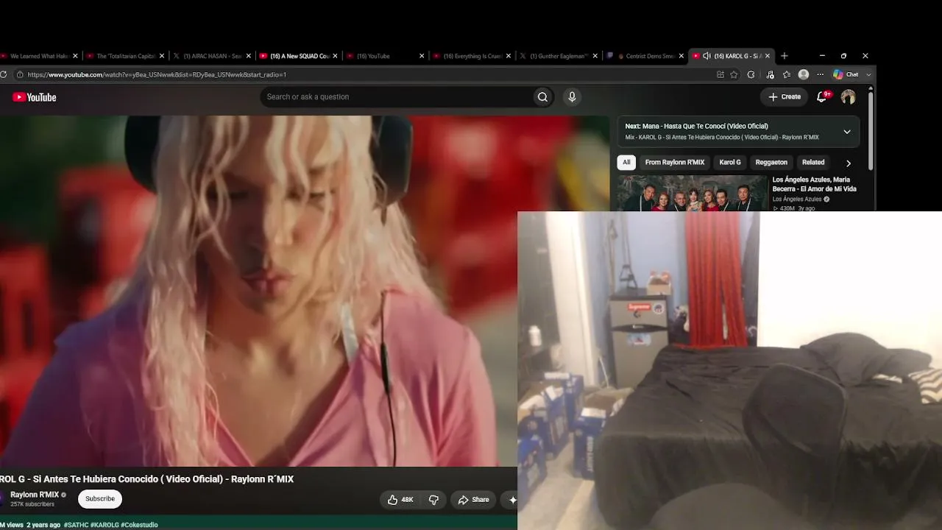The image size is (942, 530).
Task: Add this page to browser favorites
Action: tap(734, 74)
